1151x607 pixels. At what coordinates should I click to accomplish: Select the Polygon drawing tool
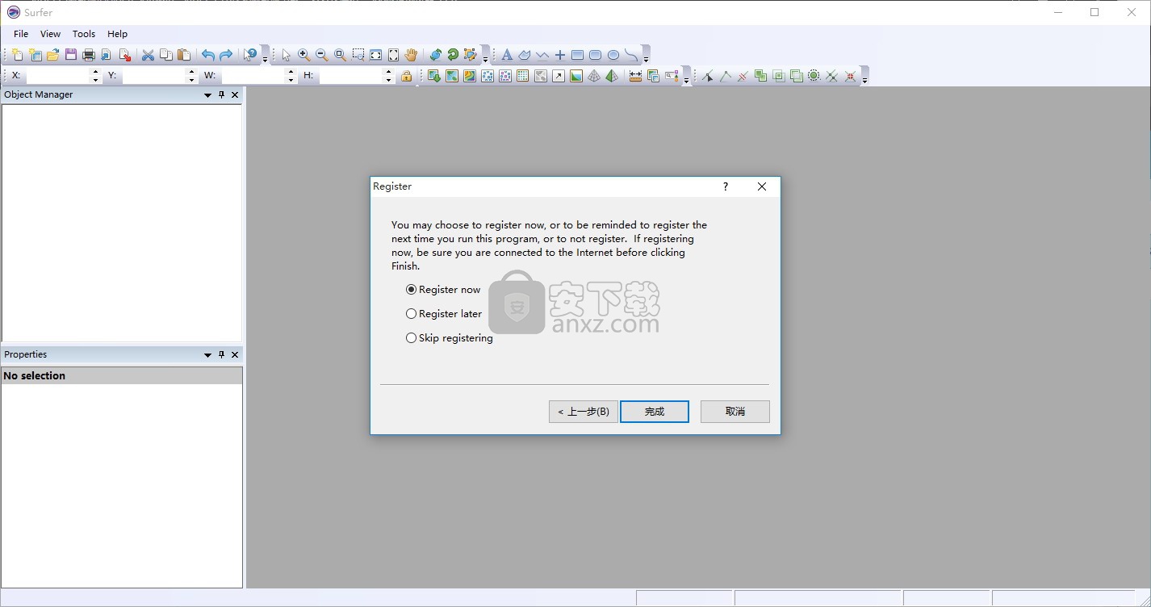coord(525,55)
